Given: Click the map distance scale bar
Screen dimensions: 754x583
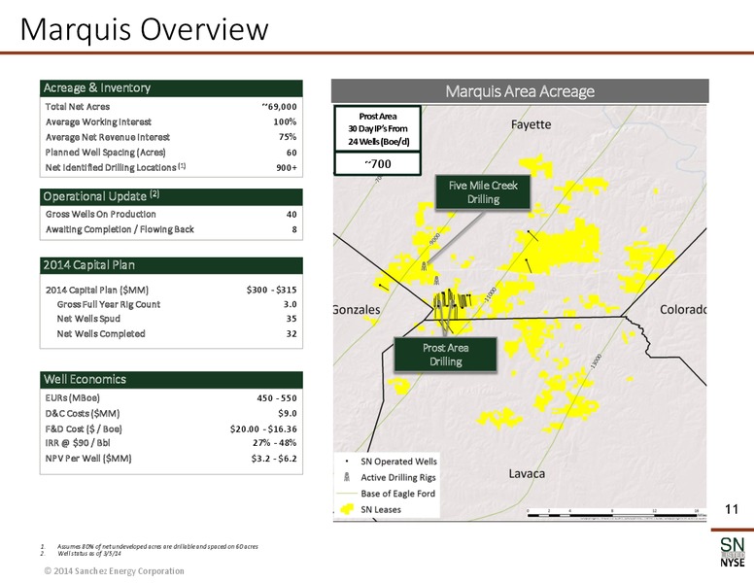Looking at the screenshot, I should pos(616,514).
